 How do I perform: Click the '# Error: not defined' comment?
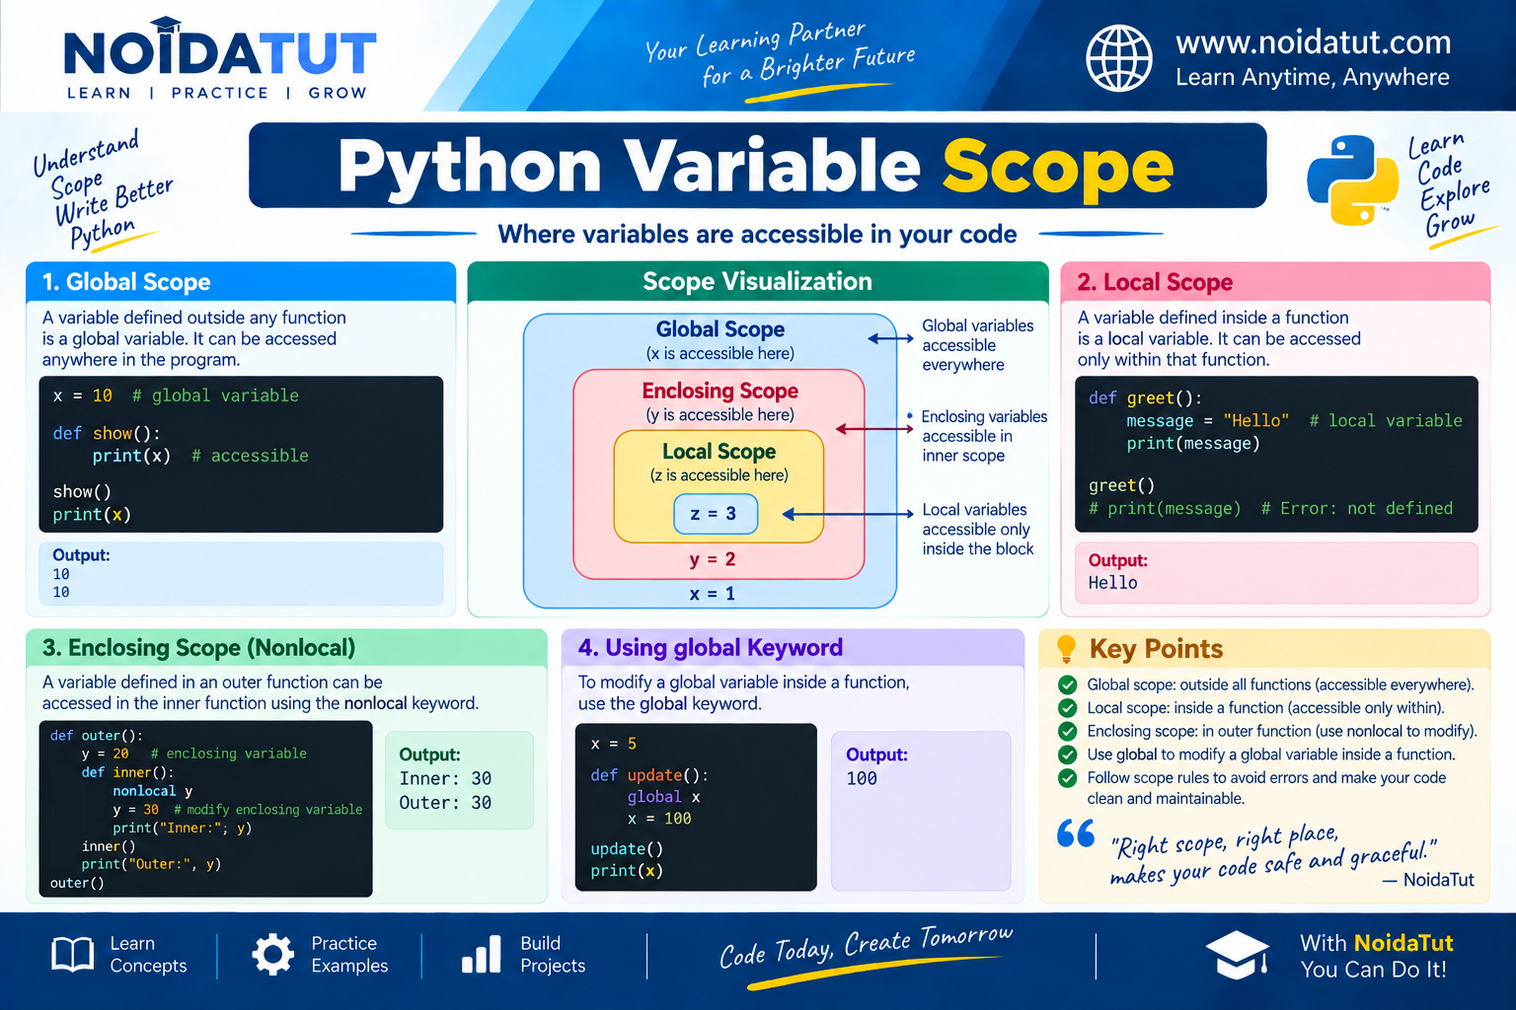click(1357, 509)
